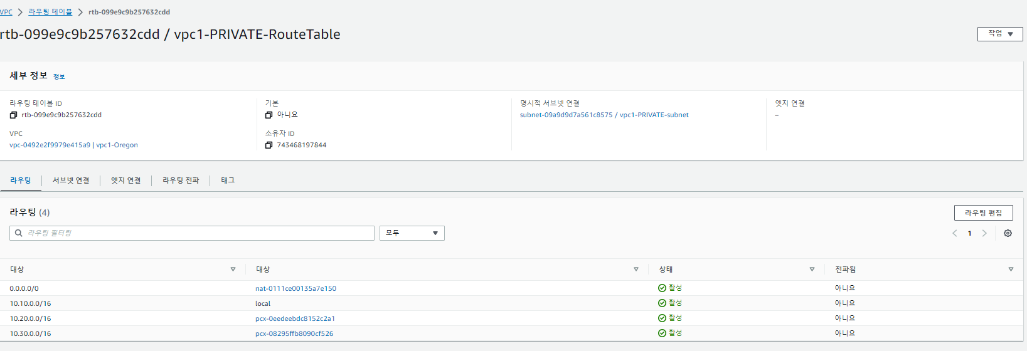Click active status icon for 10.30.0.0/16 route
Image resolution: width=1027 pixels, height=351 pixels.
pos(662,333)
